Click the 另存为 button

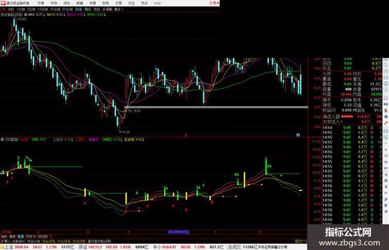[31, 236]
